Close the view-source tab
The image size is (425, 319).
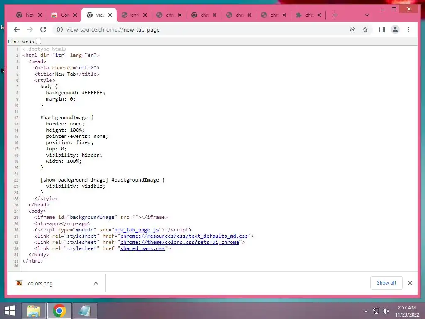click(x=110, y=15)
